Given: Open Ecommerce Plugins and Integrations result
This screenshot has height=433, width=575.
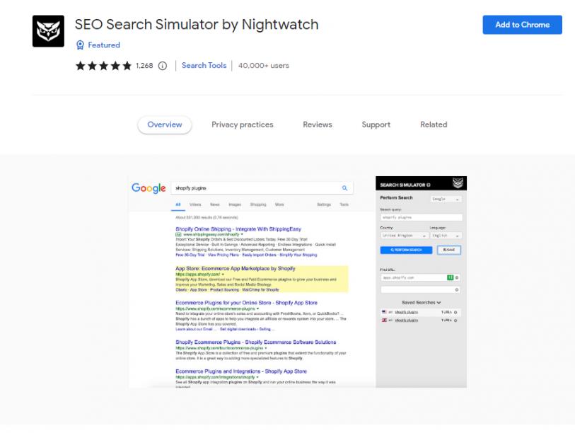Looking at the screenshot, I should (x=241, y=371).
